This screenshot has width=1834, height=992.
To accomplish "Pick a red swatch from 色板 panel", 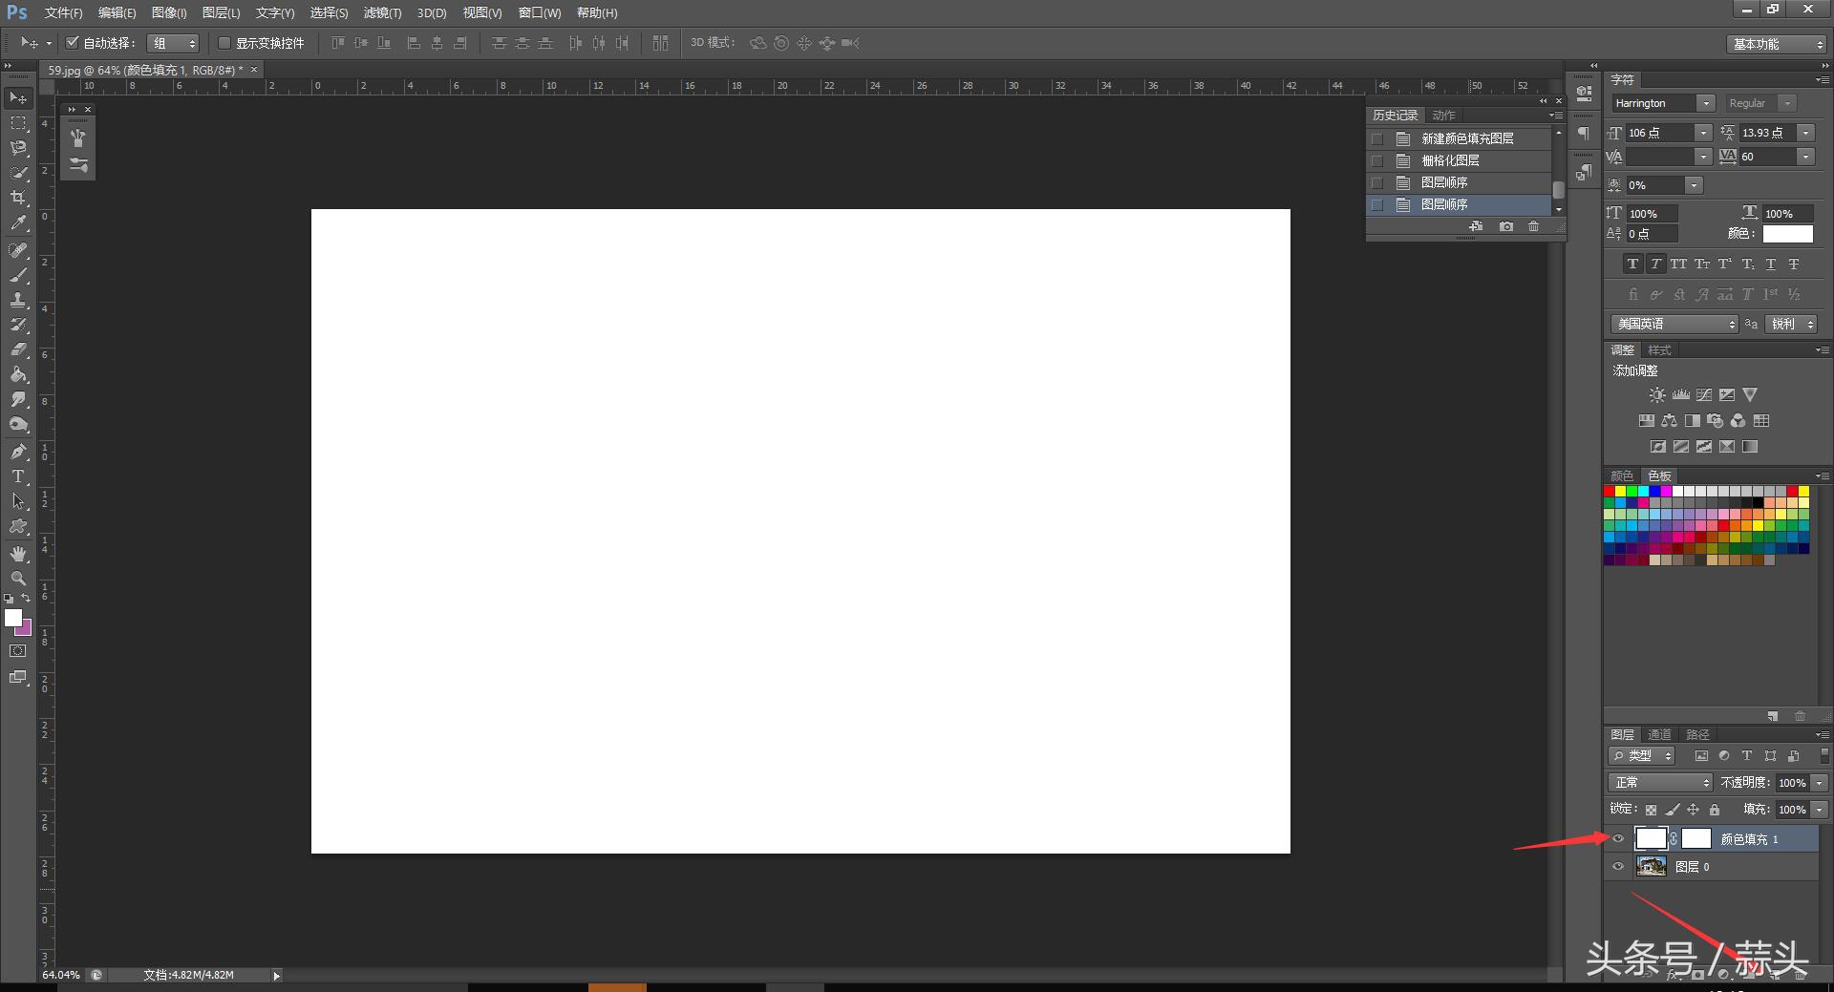I will click(x=1609, y=491).
